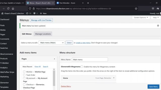Switch to the View All pages tab
This screenshot has width=161, height=90.
37,67
